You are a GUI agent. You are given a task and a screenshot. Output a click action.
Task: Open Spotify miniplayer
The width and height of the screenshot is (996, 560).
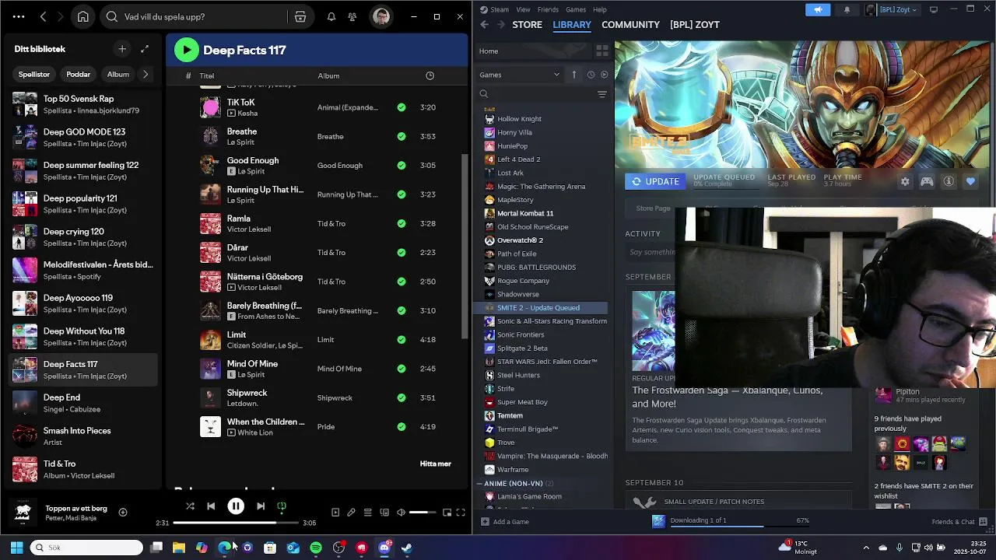(x=447, y=513)
